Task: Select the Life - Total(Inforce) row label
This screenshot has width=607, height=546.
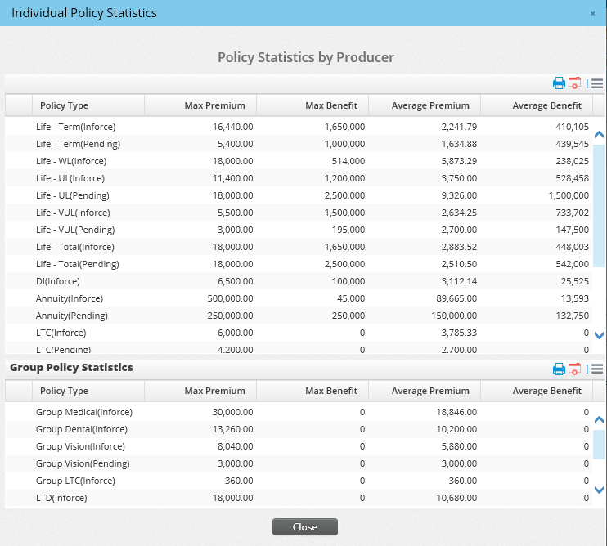Action: click(75, 247)
